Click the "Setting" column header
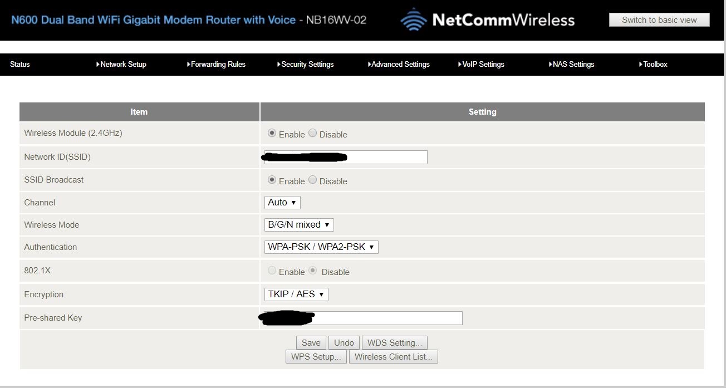This screenshot has width=726, height=388. [x=483, y=112]
